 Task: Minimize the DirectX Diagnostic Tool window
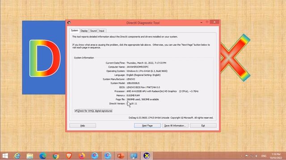(202, 22)
